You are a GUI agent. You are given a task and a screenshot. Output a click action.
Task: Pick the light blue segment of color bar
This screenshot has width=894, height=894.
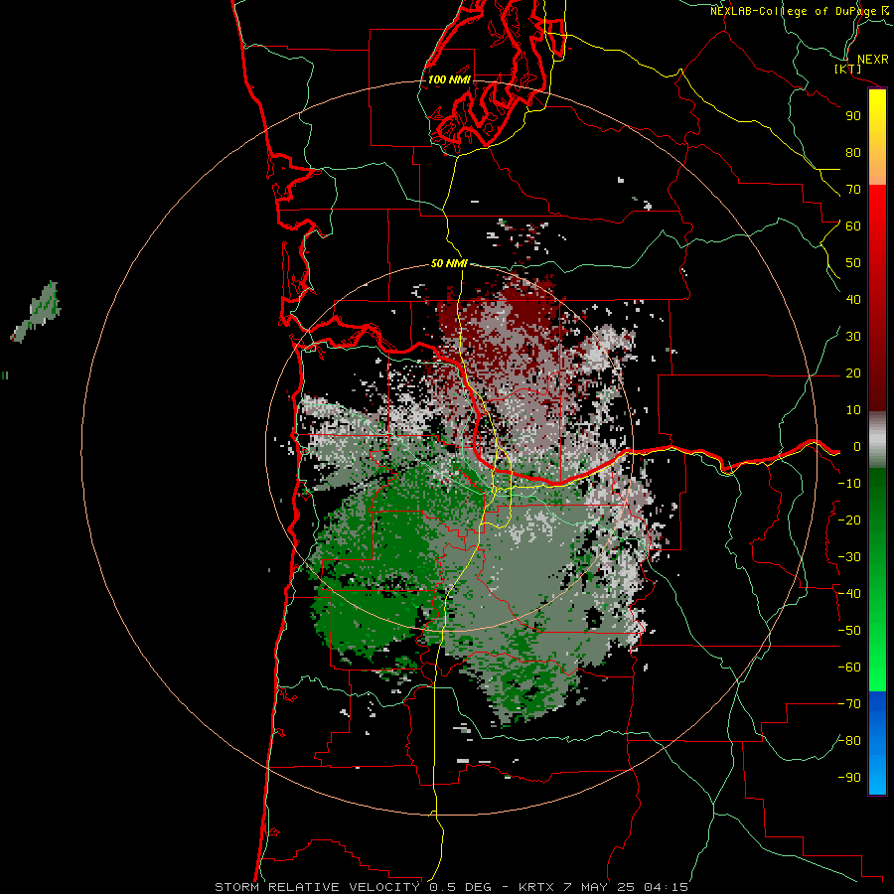tap(877, 777)
